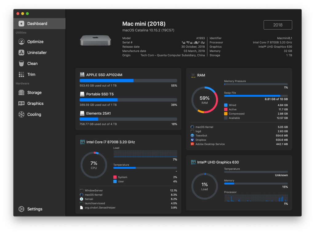
Task: Click the graphics Temperature bar
Action: pyautogui.click(x=256, y=172)
